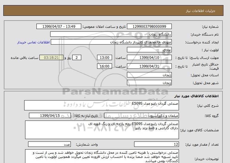Screen dimensions: 230x163
Task: Click label اولویت نیاز
Action: pyautogui.click(x=210, y=50)
